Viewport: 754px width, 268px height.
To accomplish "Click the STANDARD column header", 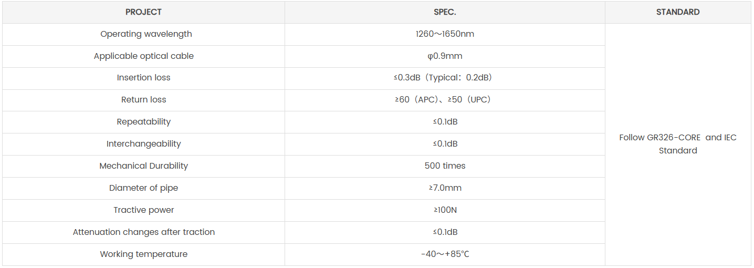I will pos(677,12).
